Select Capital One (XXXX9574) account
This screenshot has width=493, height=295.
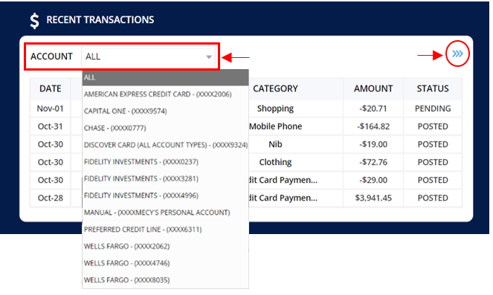tap(165, 111)
